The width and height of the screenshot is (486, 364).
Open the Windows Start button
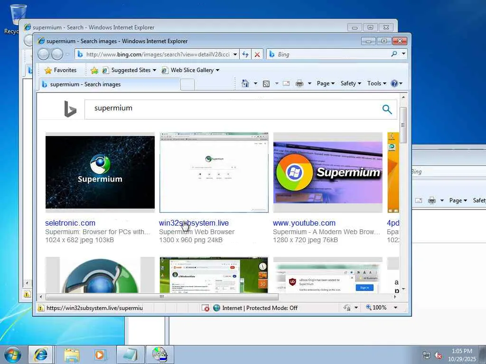coord(12,355)
